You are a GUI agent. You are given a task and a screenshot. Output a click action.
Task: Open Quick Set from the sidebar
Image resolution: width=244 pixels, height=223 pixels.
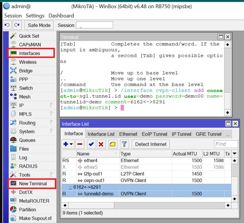pyautogui.click(x=33, y=36)
